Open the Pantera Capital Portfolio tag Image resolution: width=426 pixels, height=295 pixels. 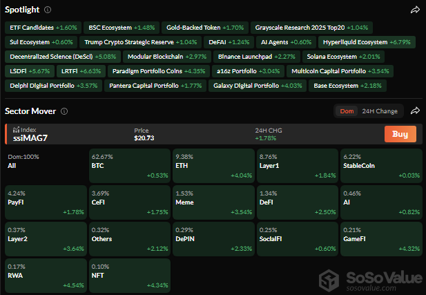(155, 86)
